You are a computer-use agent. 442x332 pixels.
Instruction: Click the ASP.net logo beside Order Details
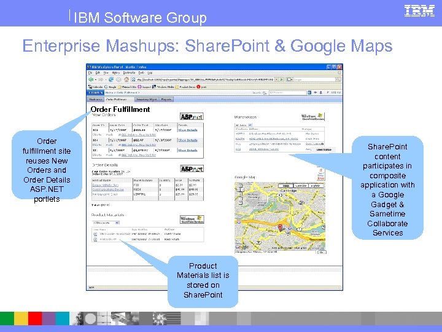coord(192,169)
